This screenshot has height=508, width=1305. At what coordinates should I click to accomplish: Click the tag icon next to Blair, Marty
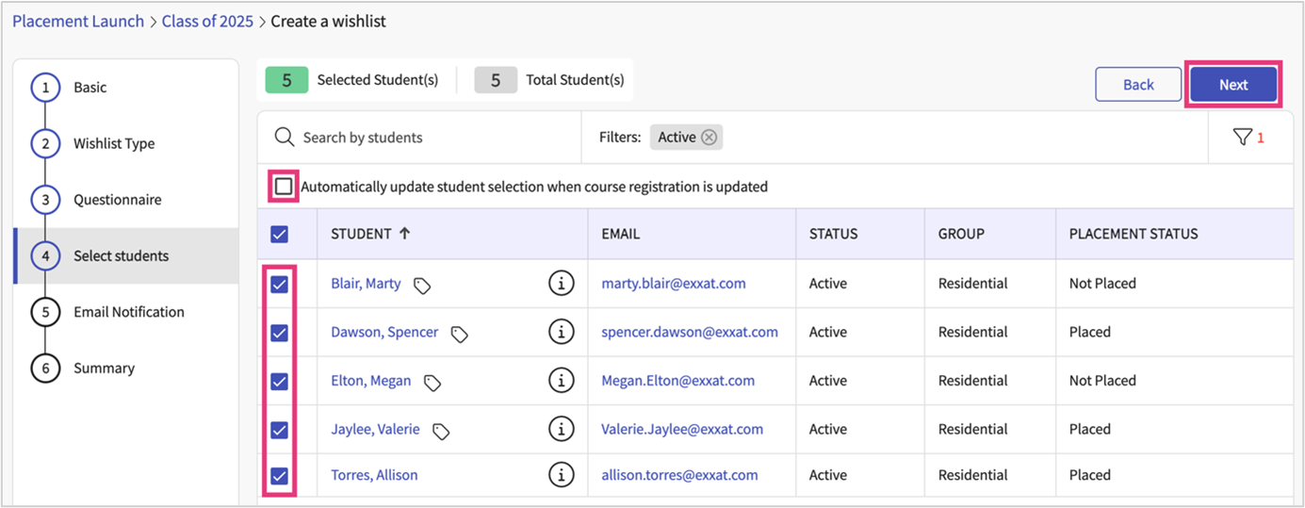[422, 285]
